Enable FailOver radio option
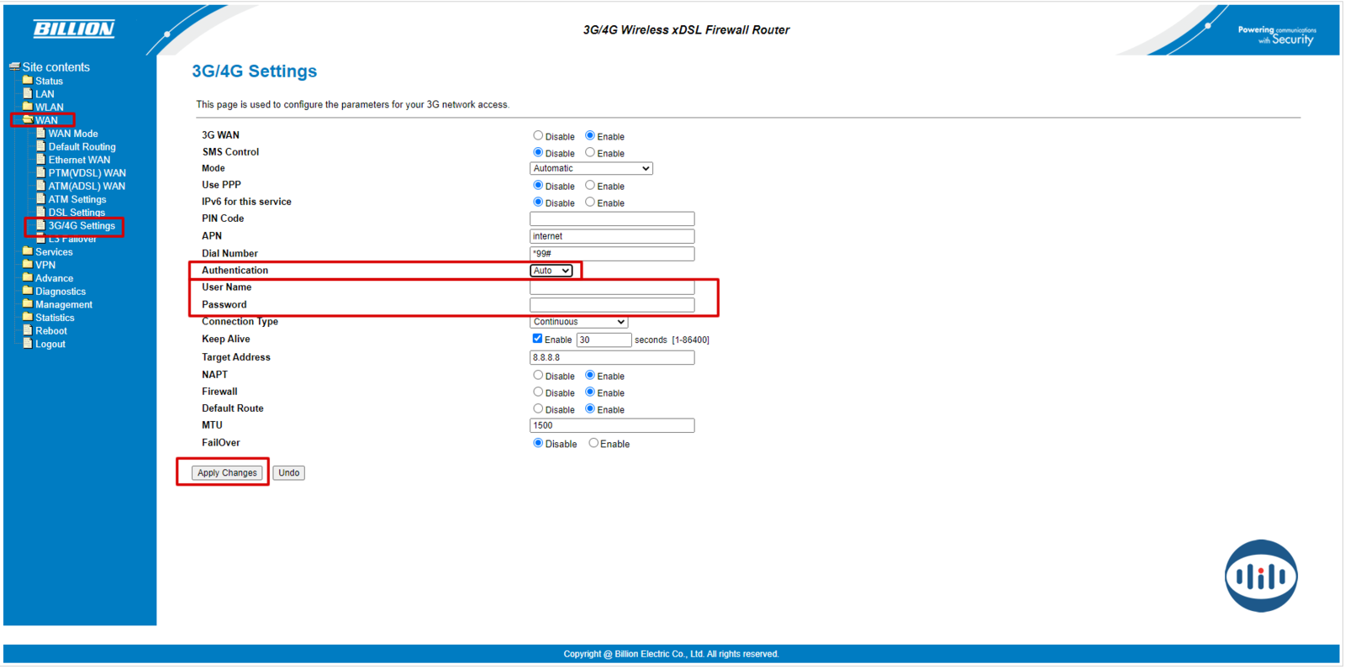The width and height of the screenshot is (1345, 669). point(593,443)
